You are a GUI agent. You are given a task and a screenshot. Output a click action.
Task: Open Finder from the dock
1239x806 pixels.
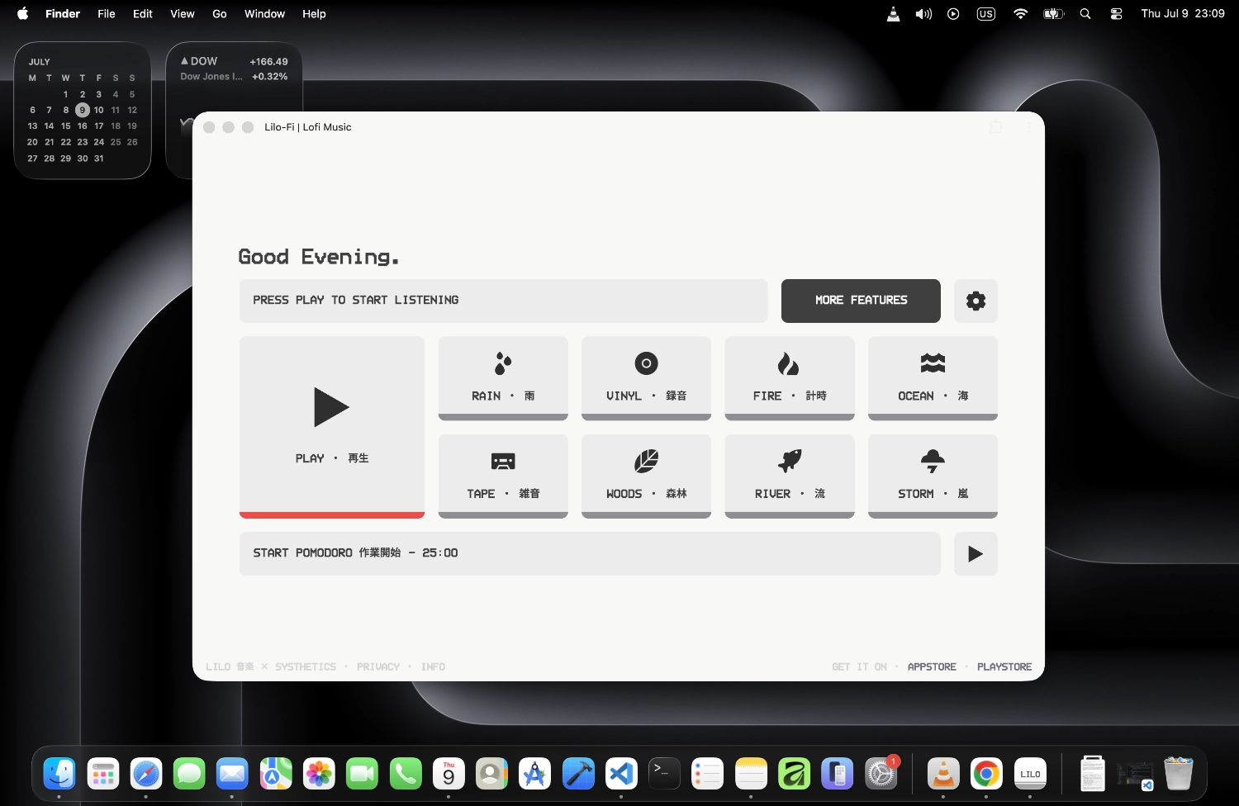coord(59,774)
